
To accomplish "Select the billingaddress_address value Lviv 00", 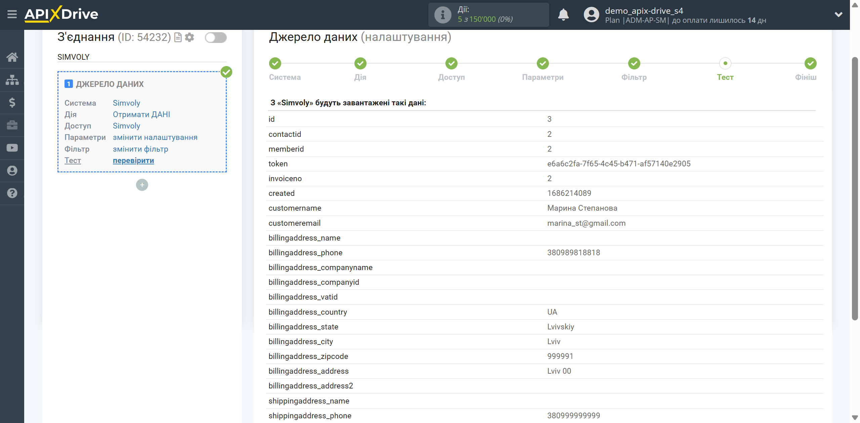I will (x=559, y=371).
